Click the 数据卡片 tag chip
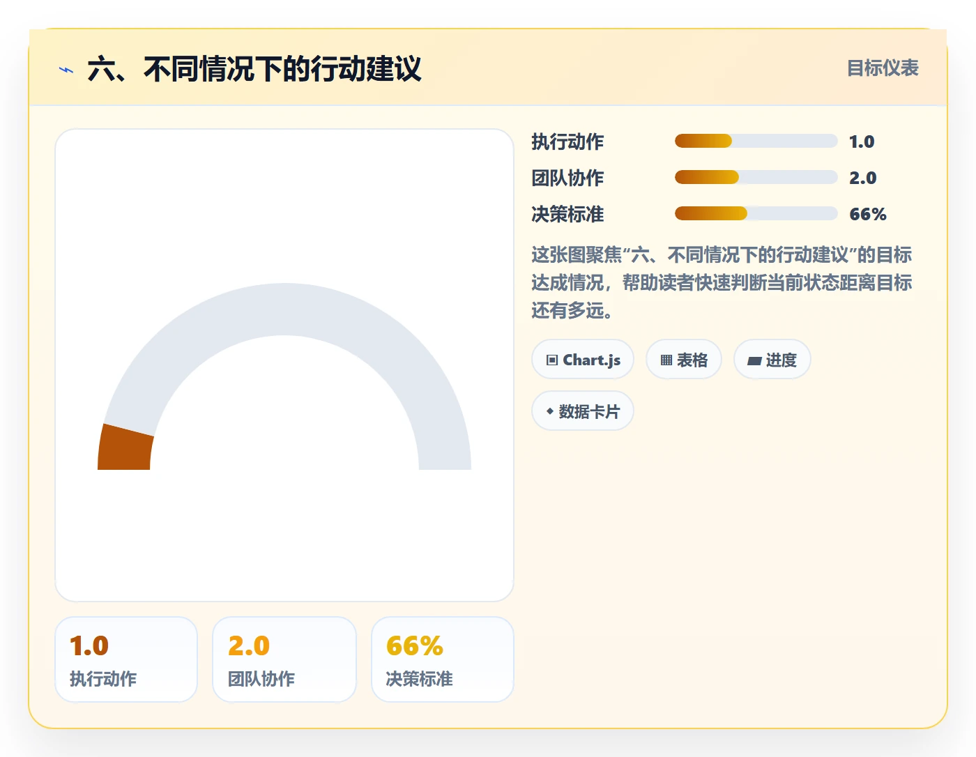The image size is (976, 757). pos(583,411)
